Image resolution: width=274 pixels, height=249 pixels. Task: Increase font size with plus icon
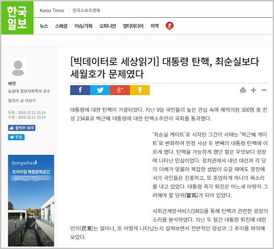(x=253, y=90)
